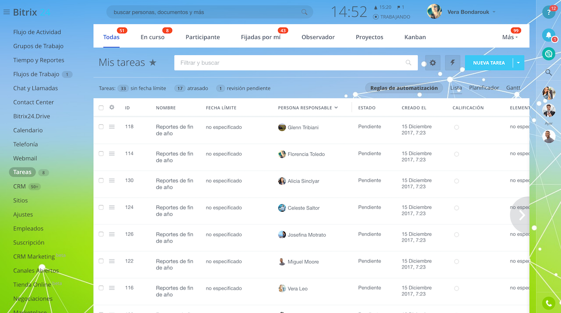The height and width of the screenshot is (313, 561).
Task: Open the Fijadas por mí tab
Action: click(261, 37)
